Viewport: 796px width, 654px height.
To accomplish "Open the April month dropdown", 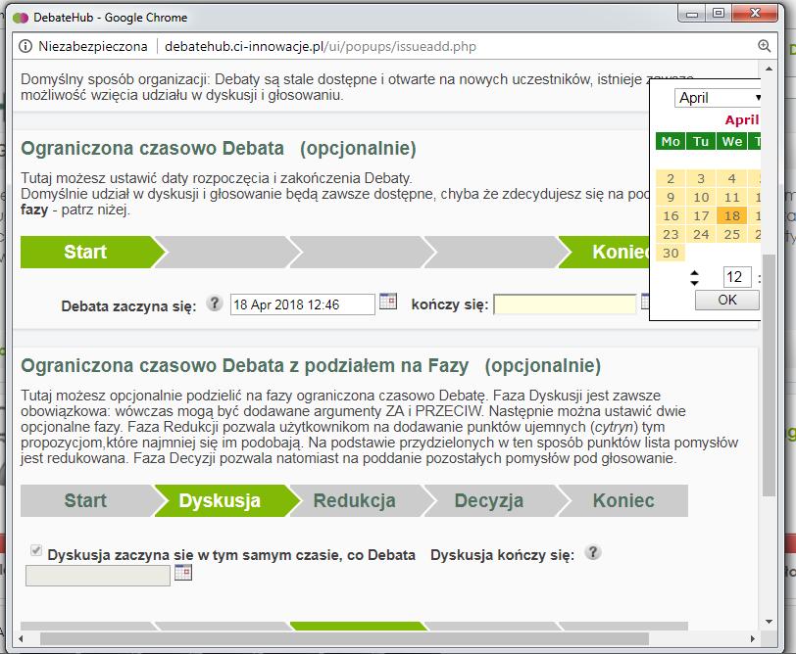I will (718, 98).
